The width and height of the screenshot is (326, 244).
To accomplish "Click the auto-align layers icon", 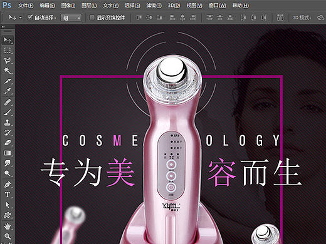I will (280, 18).
